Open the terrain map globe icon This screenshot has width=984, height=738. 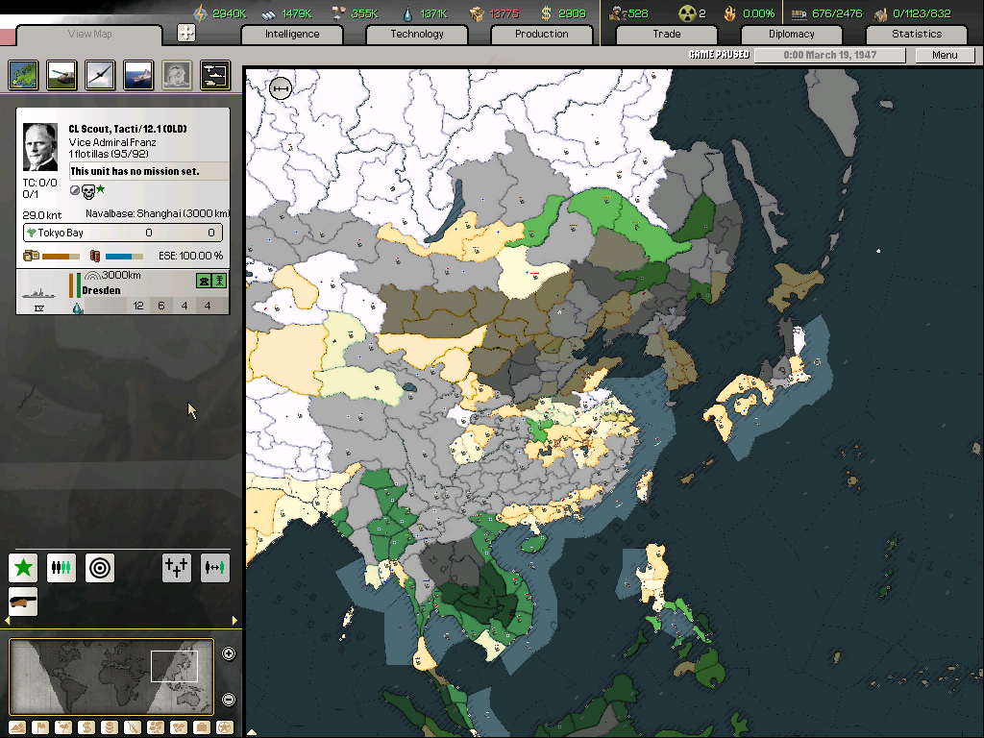pyautogui.click(x=23, y=74)
